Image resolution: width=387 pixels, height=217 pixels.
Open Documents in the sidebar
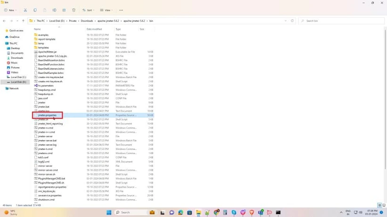point(15,53)
